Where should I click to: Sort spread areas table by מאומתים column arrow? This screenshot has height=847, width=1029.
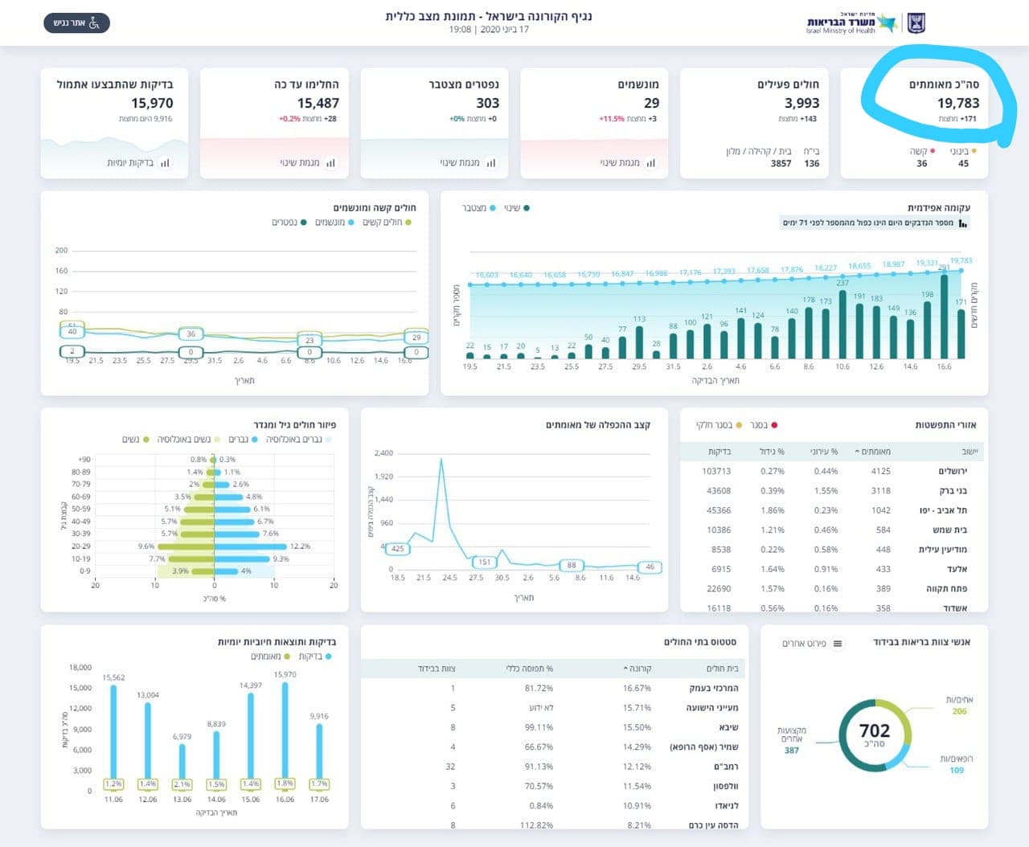click(857, 452)
